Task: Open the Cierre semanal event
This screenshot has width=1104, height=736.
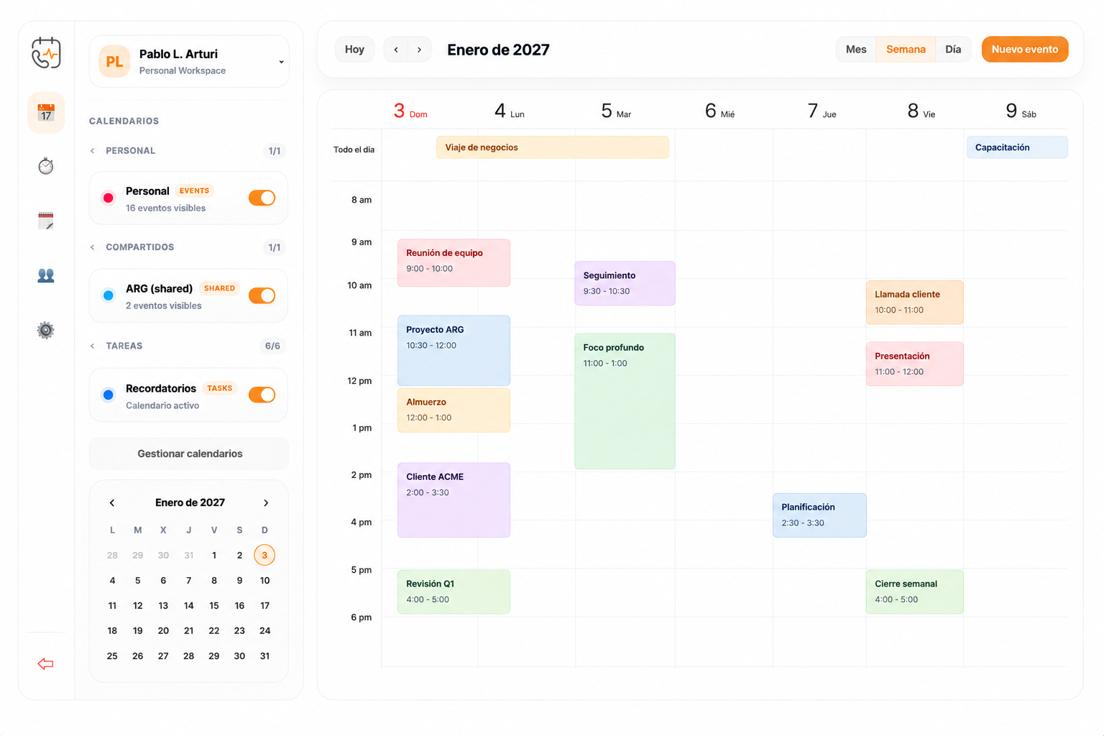Action: 914,592
